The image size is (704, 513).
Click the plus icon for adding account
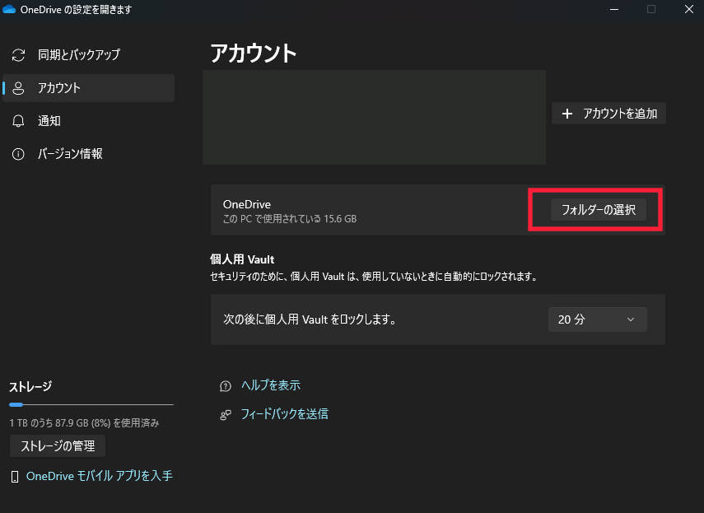[x=567, y=114]
